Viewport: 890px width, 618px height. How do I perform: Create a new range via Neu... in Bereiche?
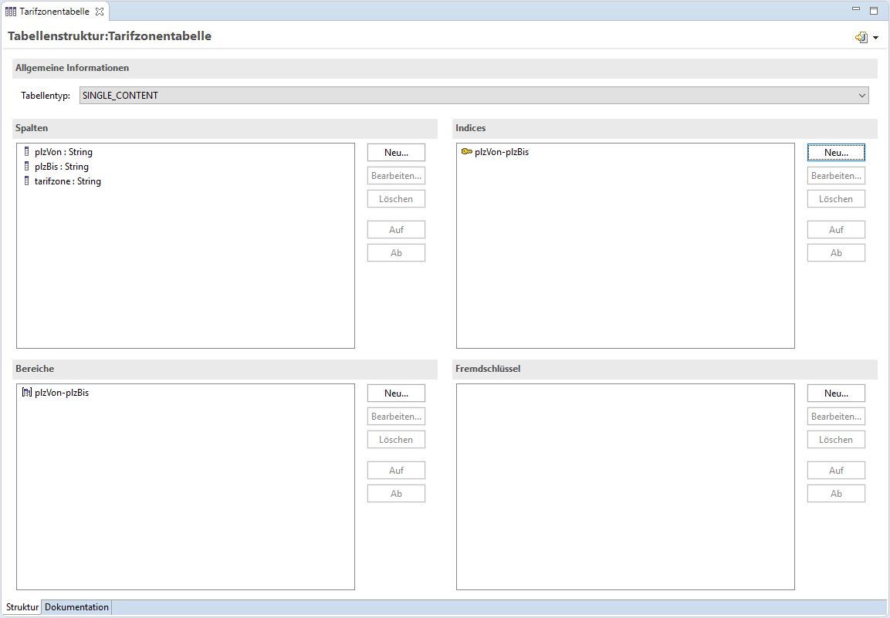396,393
